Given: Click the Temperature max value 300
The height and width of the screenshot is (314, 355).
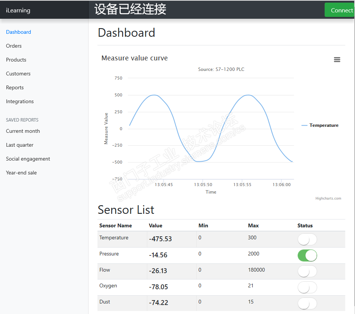Looking at the screenshot, I should click(252, 237).
